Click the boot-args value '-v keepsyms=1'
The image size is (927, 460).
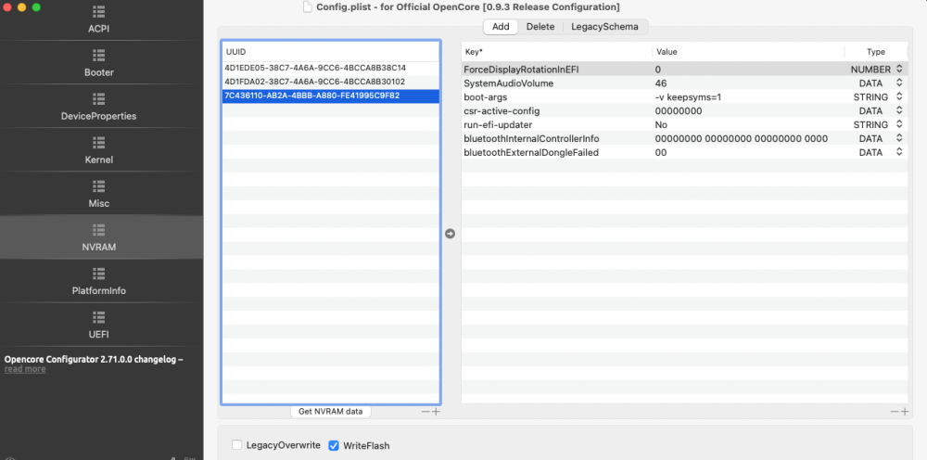click(x=688, y=97)
